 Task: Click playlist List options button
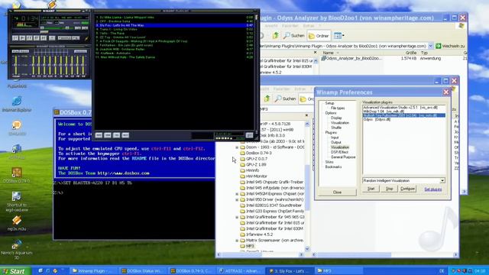pyautogui.click(x=249, y=135)
